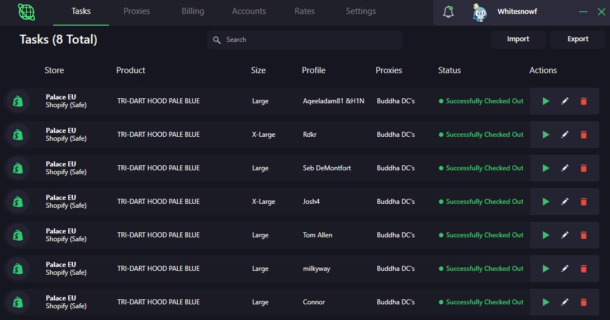Delete the milkyway profile task
The width and height of the screenshot is (610, 320).
coord(584,269)
